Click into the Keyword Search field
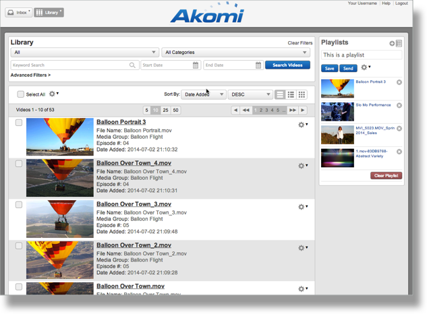The image size is (427, 314). (x=70, y=65)
